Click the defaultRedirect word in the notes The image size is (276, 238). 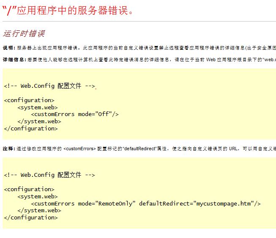tap(140, 149)
